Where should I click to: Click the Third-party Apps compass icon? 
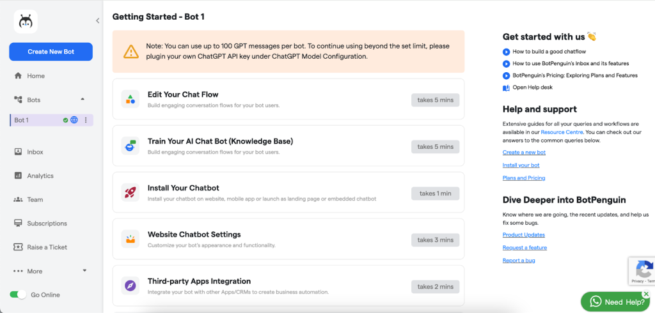pyautogui.click(x=130, y=286)
